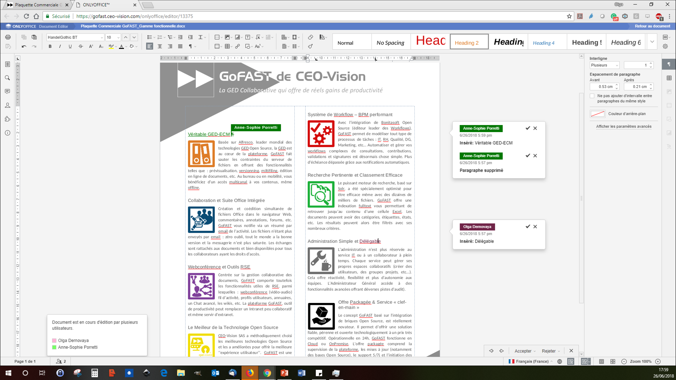676x380 pixels.
Task: Justify the paragraph text
Action: (180, 46)
